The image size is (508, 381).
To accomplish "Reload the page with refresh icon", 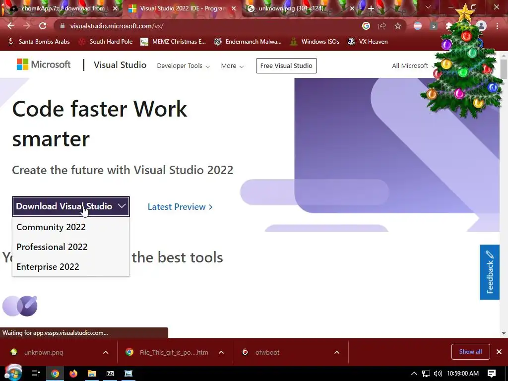I will tap(43, 26).
